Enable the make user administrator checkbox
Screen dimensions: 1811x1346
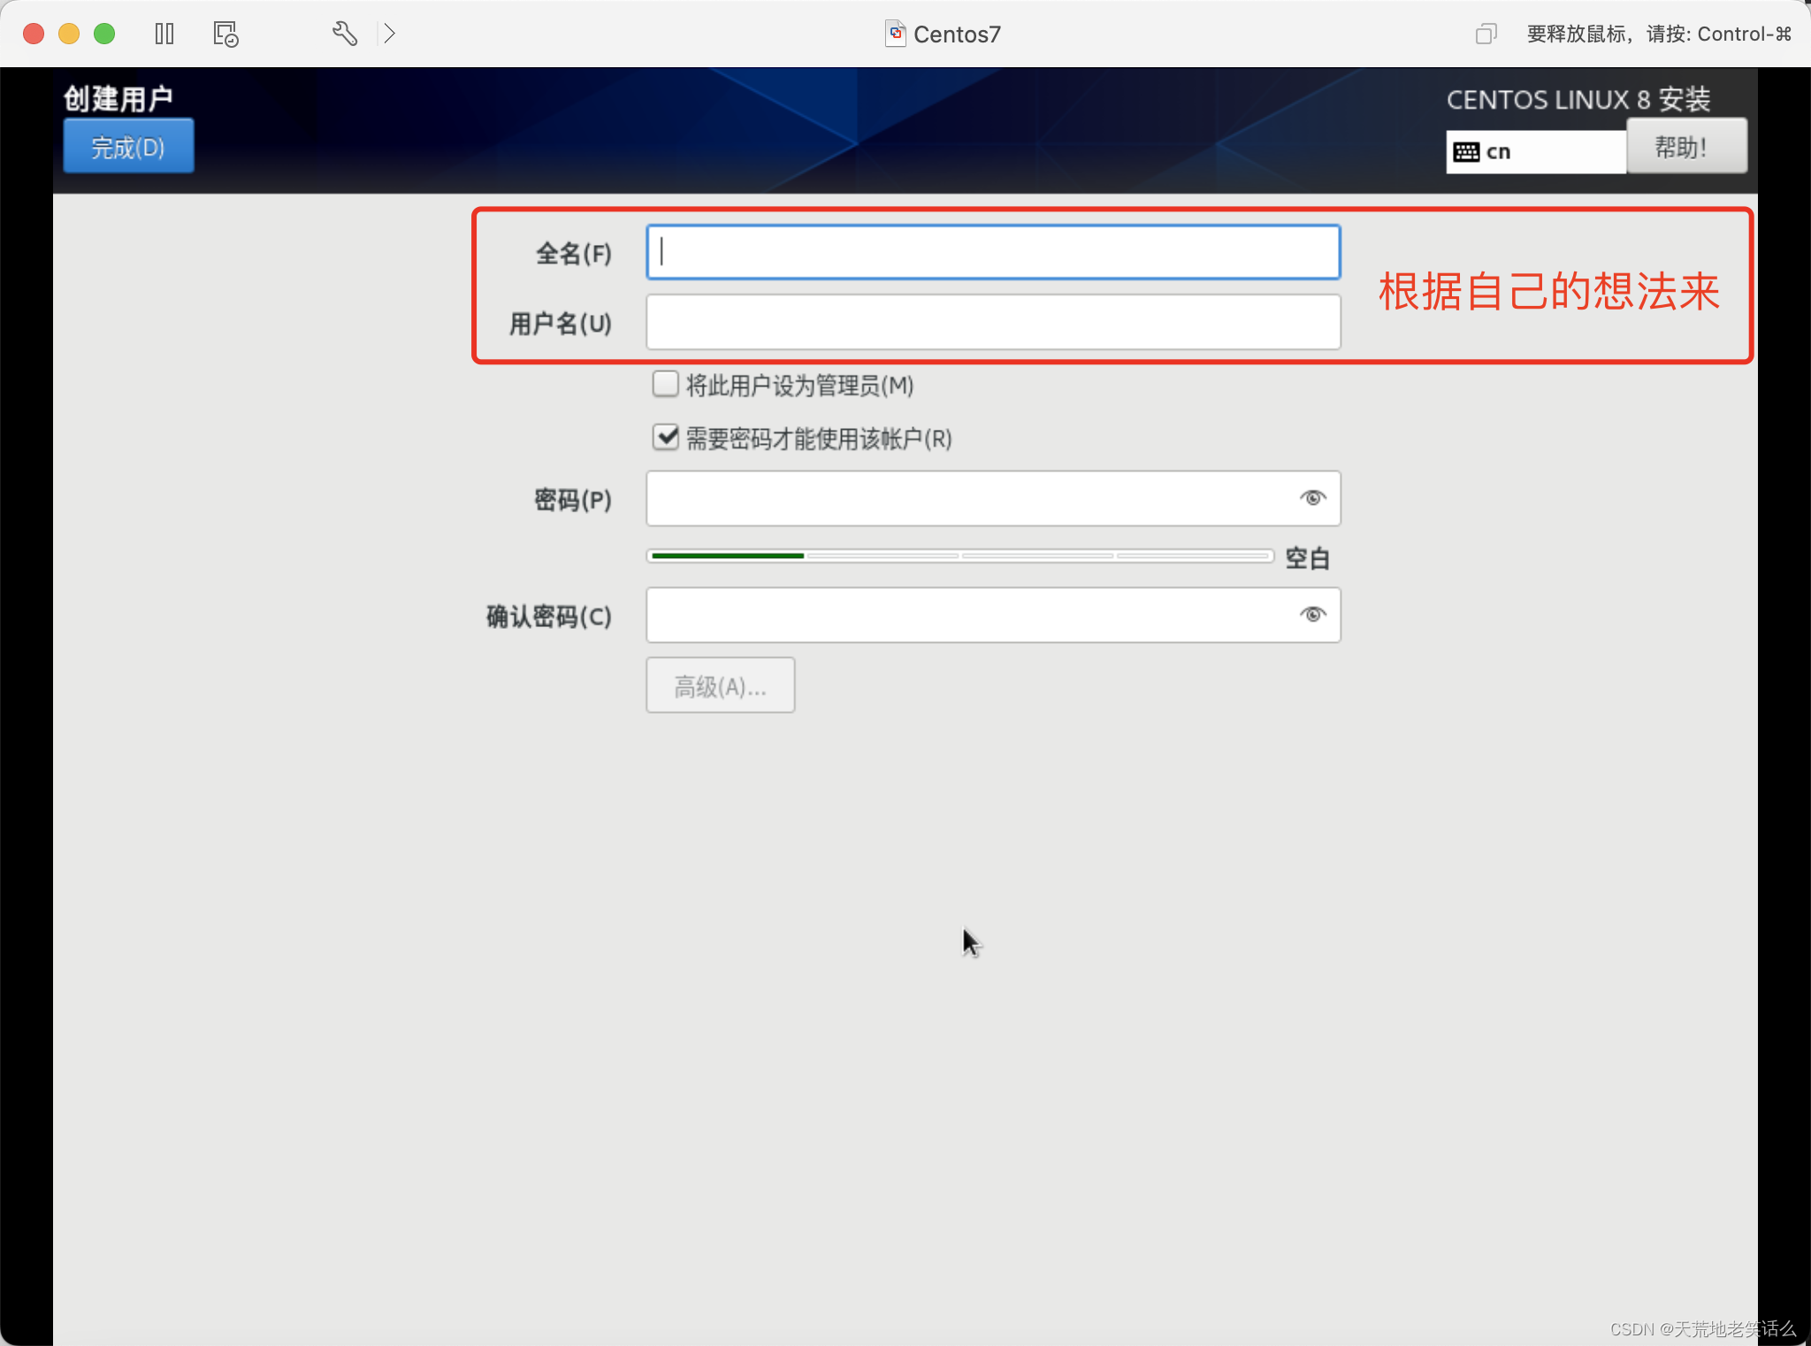[x=665, y=384]
